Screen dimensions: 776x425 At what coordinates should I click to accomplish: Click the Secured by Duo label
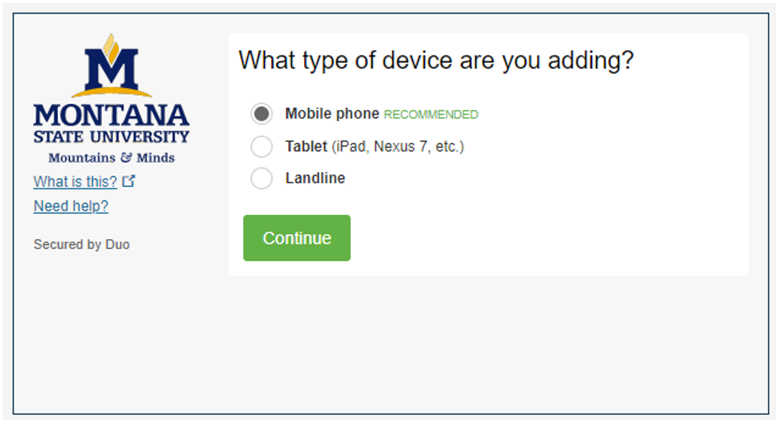(81, 244)
